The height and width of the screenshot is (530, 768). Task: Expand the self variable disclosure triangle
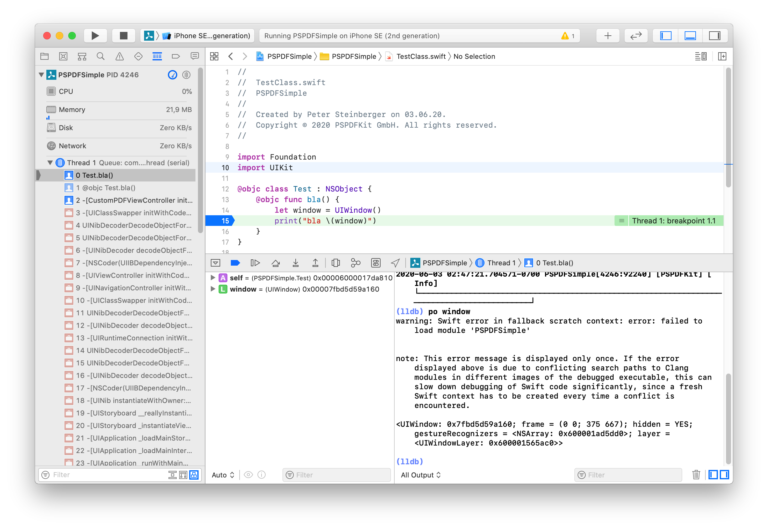tap(213, 278)
